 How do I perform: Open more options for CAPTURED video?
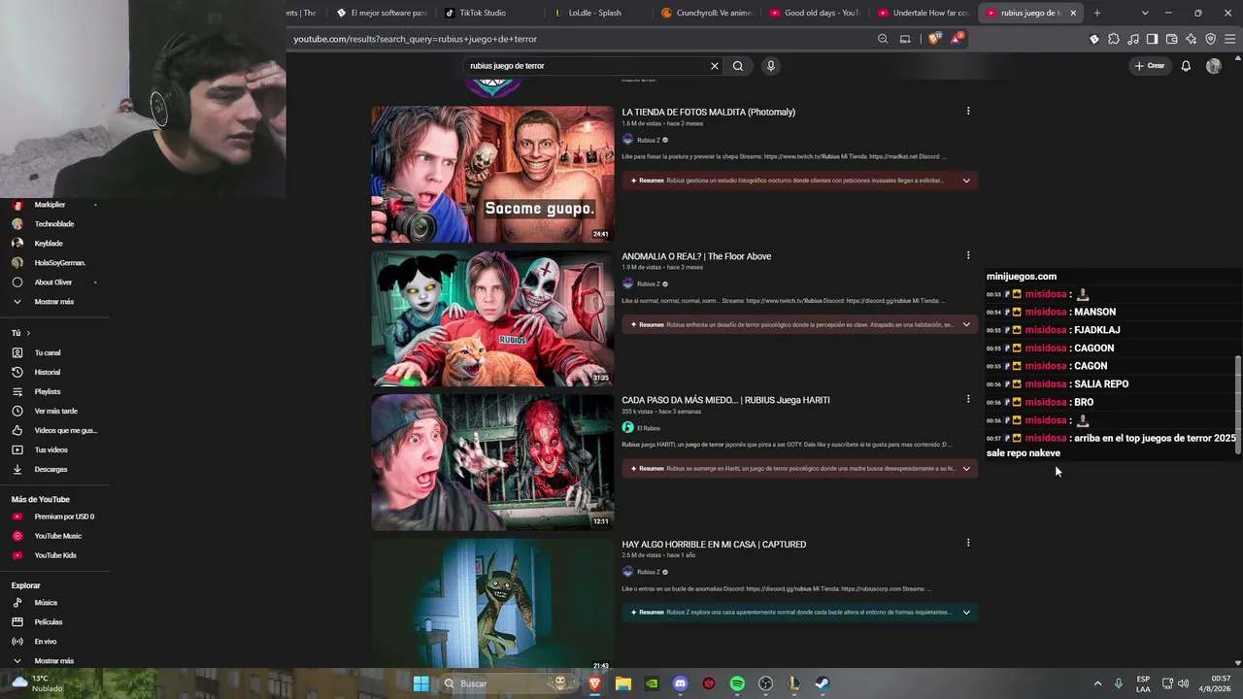click(x=968, y=544)
